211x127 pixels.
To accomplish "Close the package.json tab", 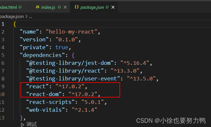I will [x=113, y=7].
